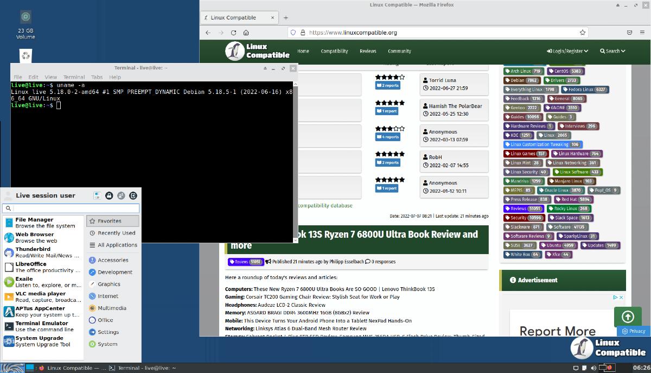This screenshot has width=651, height=373.
Task: Click Firefox home button
Action: (246, 33)
